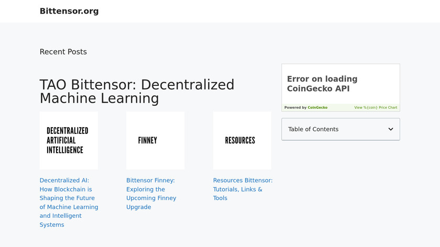Click the FINNEY text inside the thumbnail

[x=148, y=140]
